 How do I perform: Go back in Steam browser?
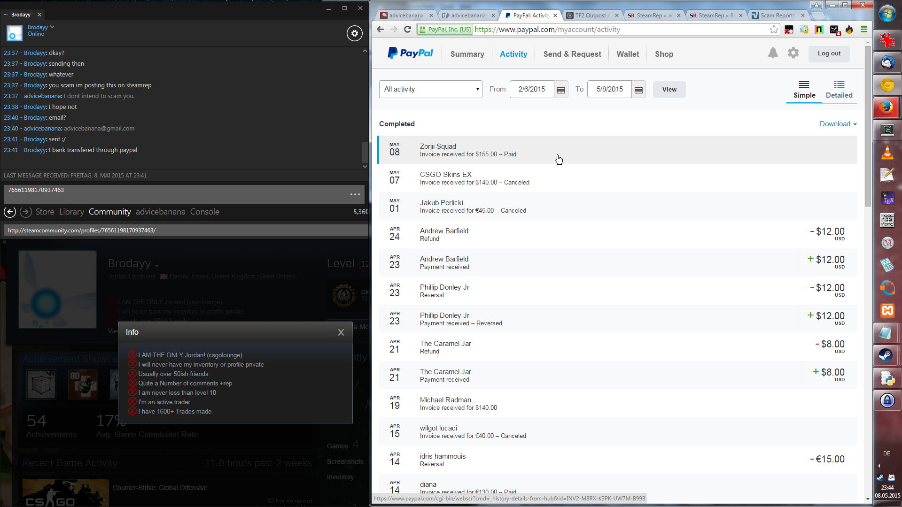tap(10, 212)
